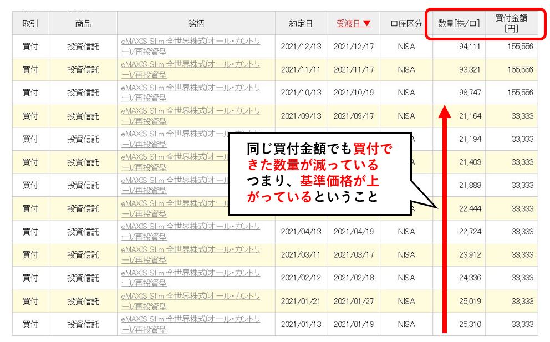
Task: Click the settlement date 2021/09/17
Action: [354, 116]
